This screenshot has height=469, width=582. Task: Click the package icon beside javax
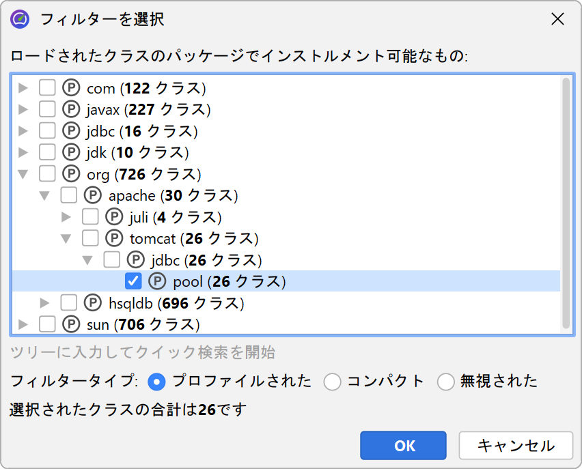tap(71, 109)
